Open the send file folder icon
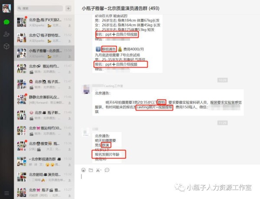The height and width of the screenshot is (199, 260). 91,170
